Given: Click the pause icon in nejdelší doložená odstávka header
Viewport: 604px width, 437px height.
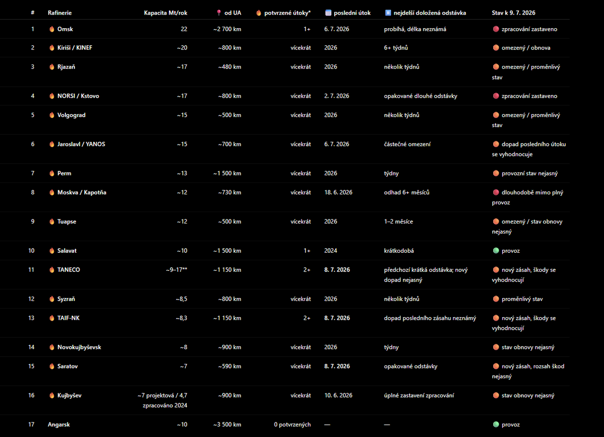Looking at the screenshot, I should pyautogui.click(x=388, y=13).
